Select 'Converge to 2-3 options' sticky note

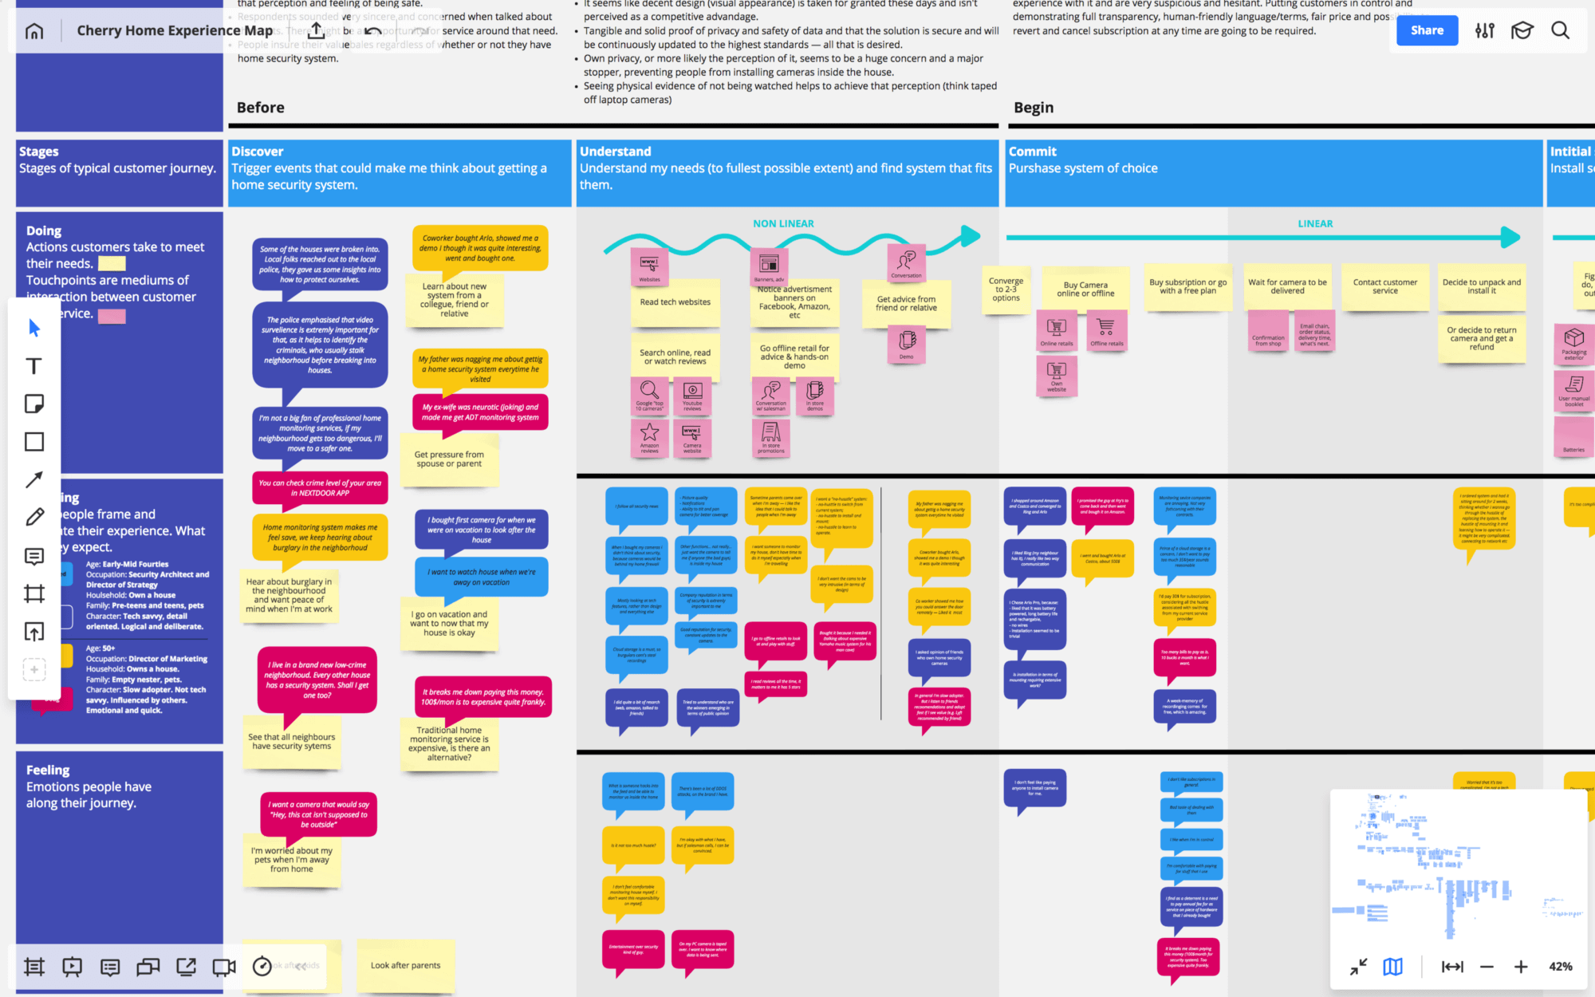tap(1006, 290)
